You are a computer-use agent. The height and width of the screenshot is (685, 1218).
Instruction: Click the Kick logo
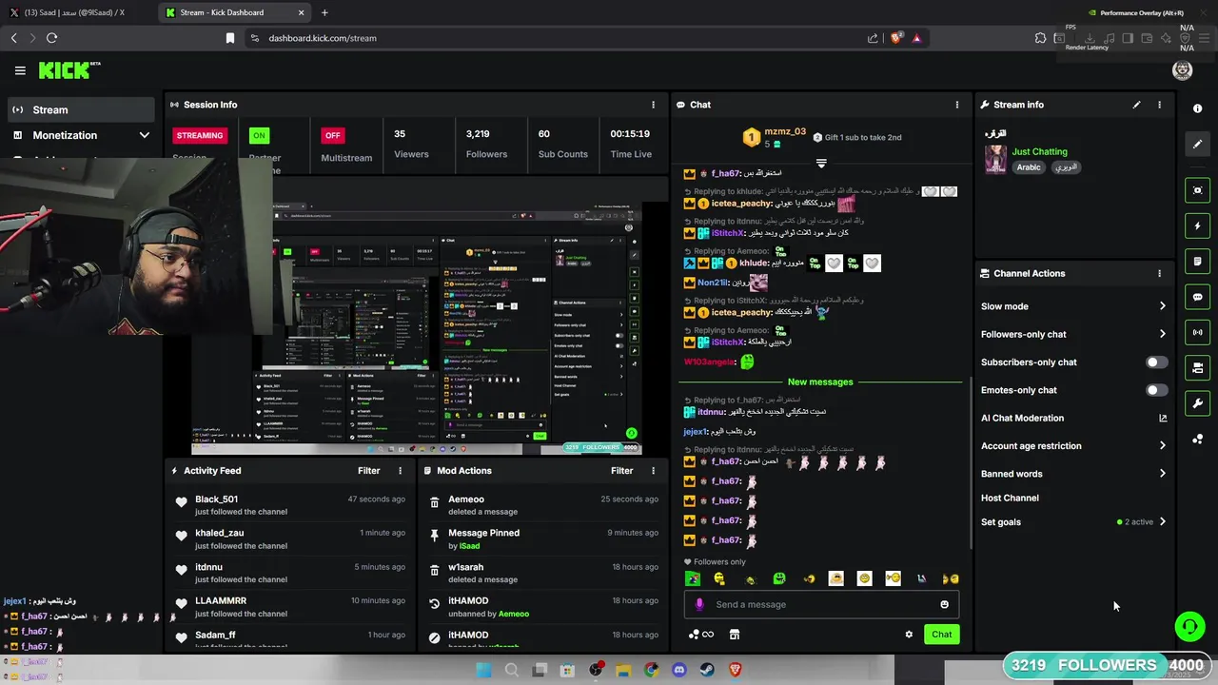coord(69,70)
